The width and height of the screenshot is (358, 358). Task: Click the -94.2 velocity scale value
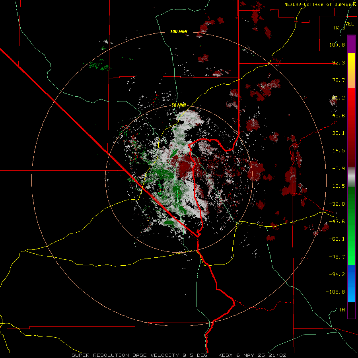pyautogui.click(x=337, y=274)
